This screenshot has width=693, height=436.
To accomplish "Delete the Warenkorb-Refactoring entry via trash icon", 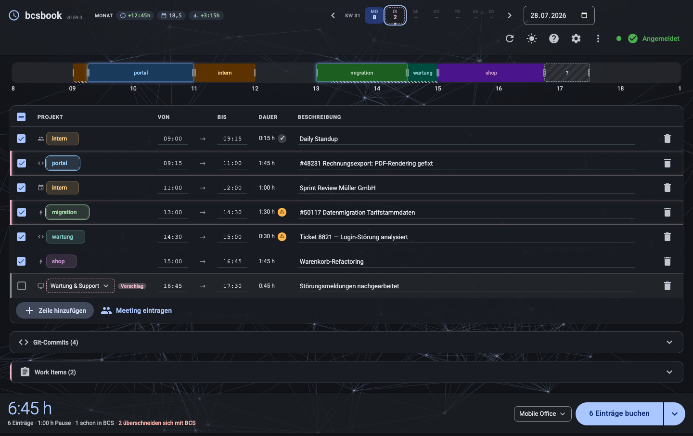I will point(667,261).
